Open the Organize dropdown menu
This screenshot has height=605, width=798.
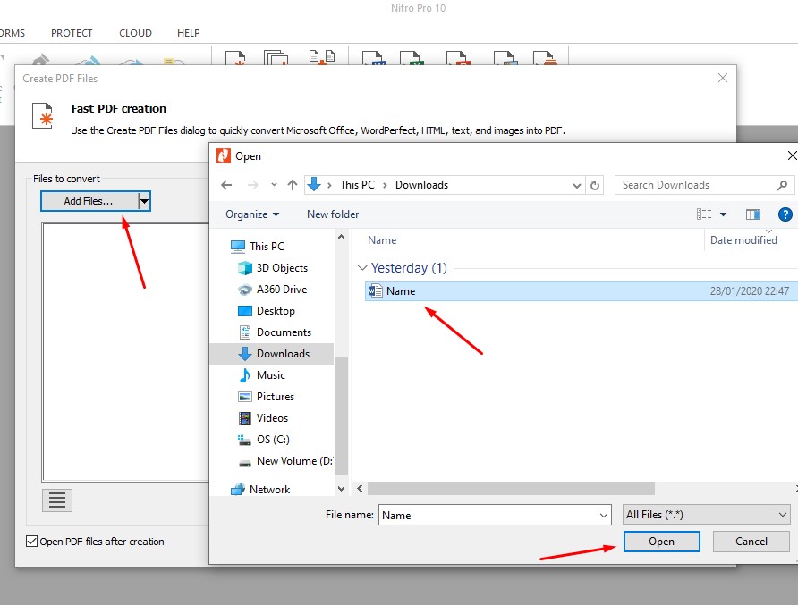pos(251,214)
